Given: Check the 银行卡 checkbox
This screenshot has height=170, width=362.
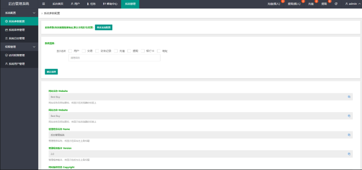Looking at the screenshot, I should [x=142, y=51].
